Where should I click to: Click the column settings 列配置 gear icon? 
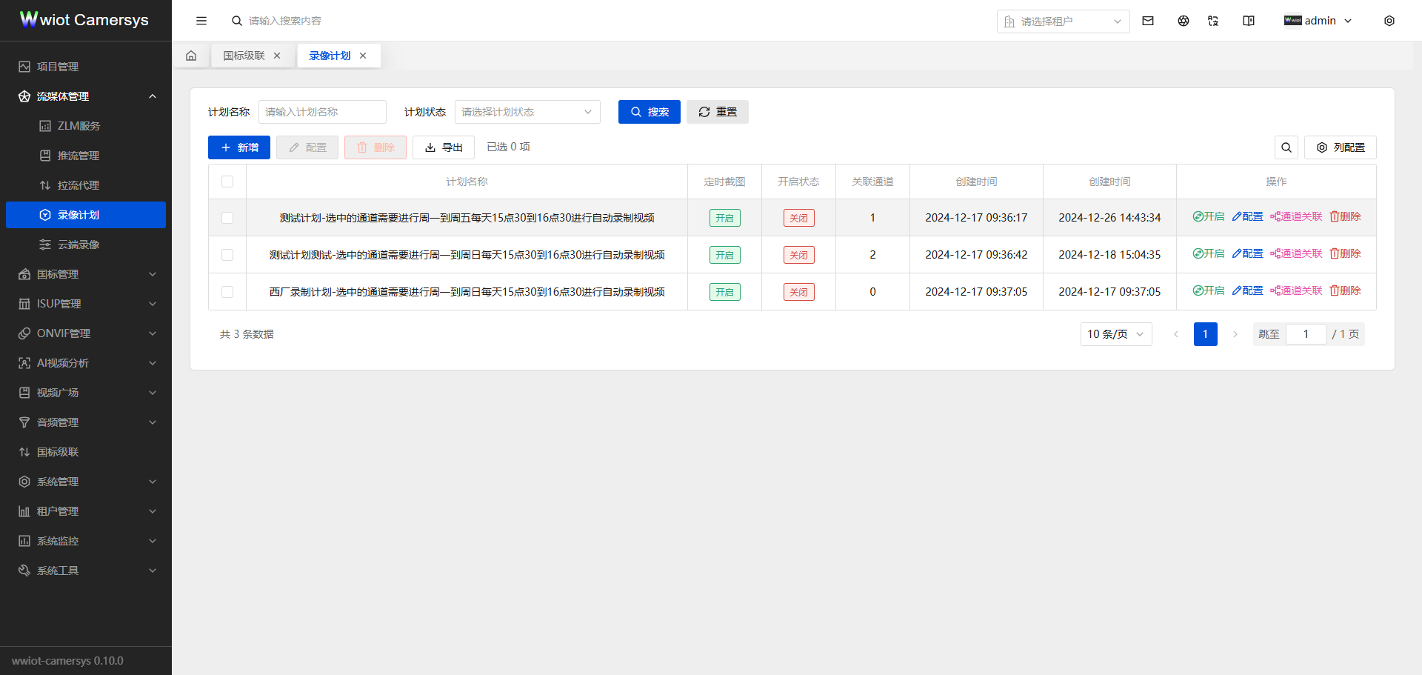pos(1322,147)
